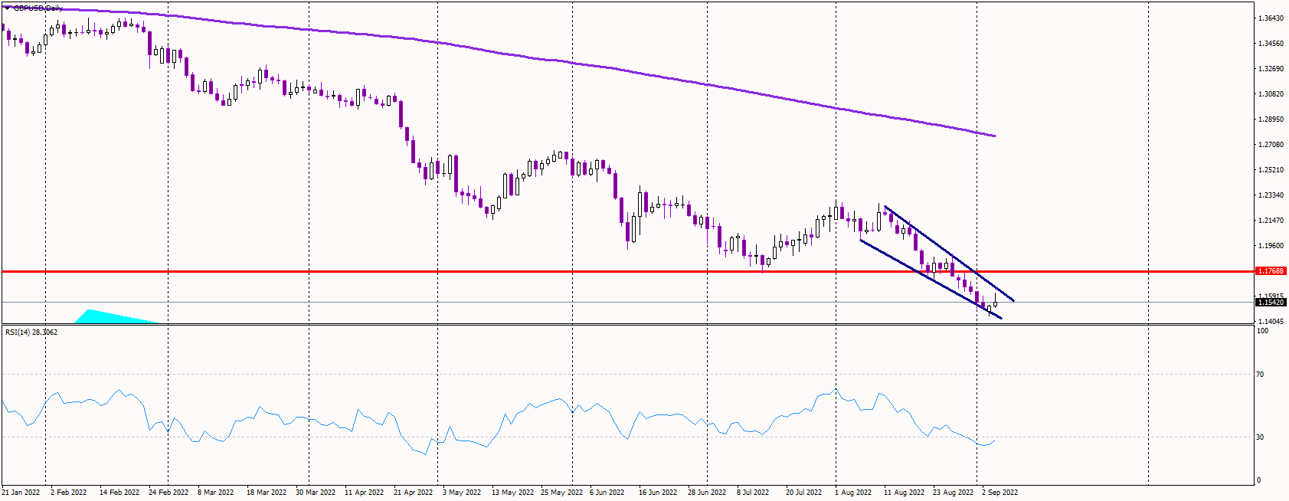Click the 21 Jan 2022 date label
The image size is (1289, 501).
[x=21, y=493]
